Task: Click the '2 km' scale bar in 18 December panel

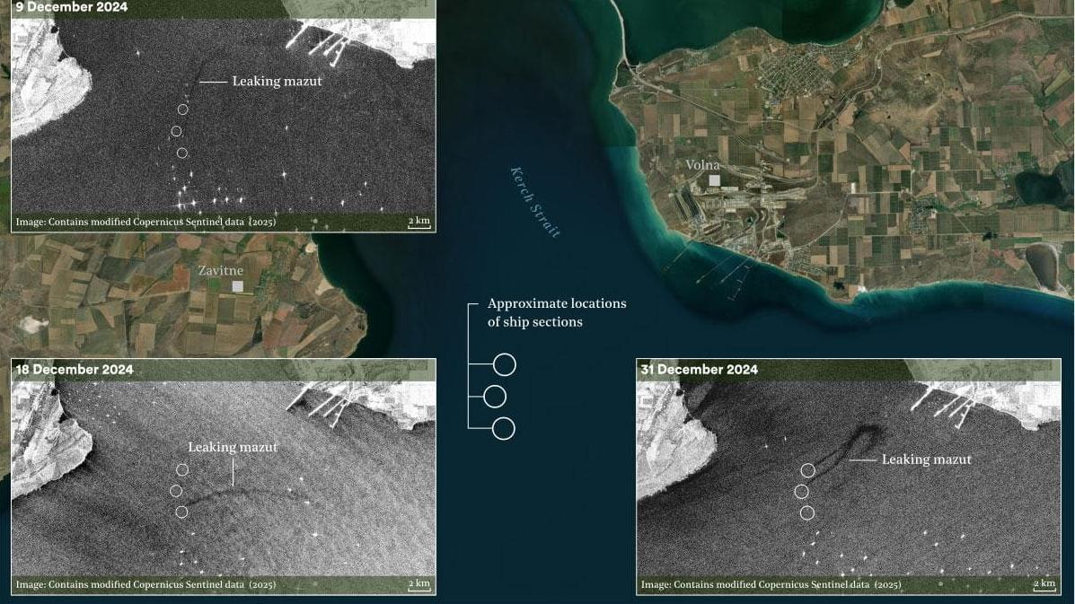Action: point(419,585)
